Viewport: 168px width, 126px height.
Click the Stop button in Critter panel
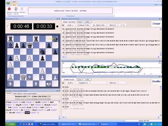click(x=80, y=22)
